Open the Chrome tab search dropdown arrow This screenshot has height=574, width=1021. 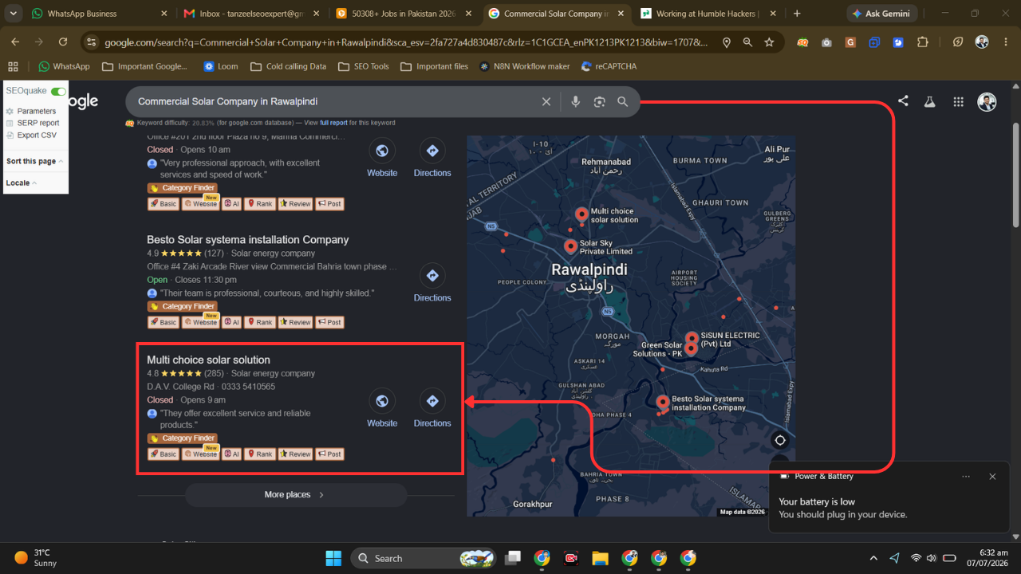click(13, 14)
